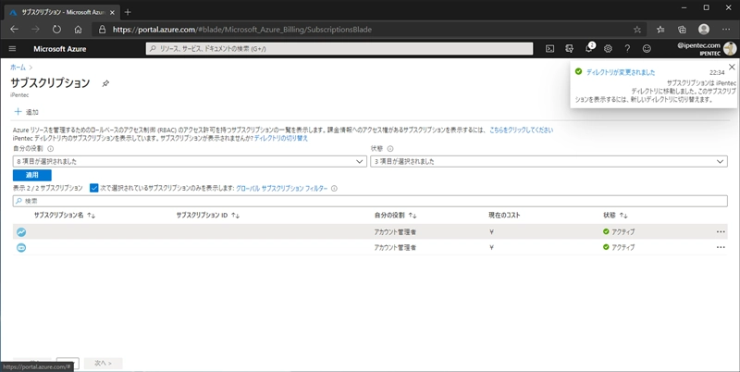The image size is (740, 372).
Task: Click the info icon beside グローバル サブスクリプション フィルター
Action: pyautogui.click(x=334, y=189)
